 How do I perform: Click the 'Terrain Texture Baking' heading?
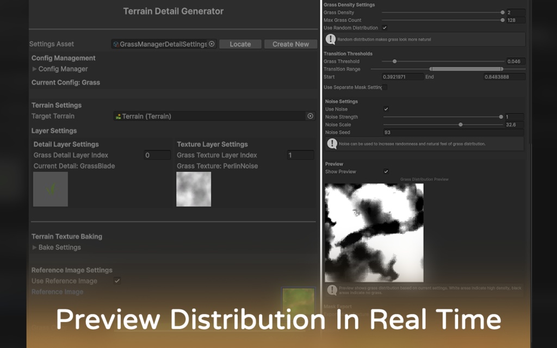tap(67, 237)
